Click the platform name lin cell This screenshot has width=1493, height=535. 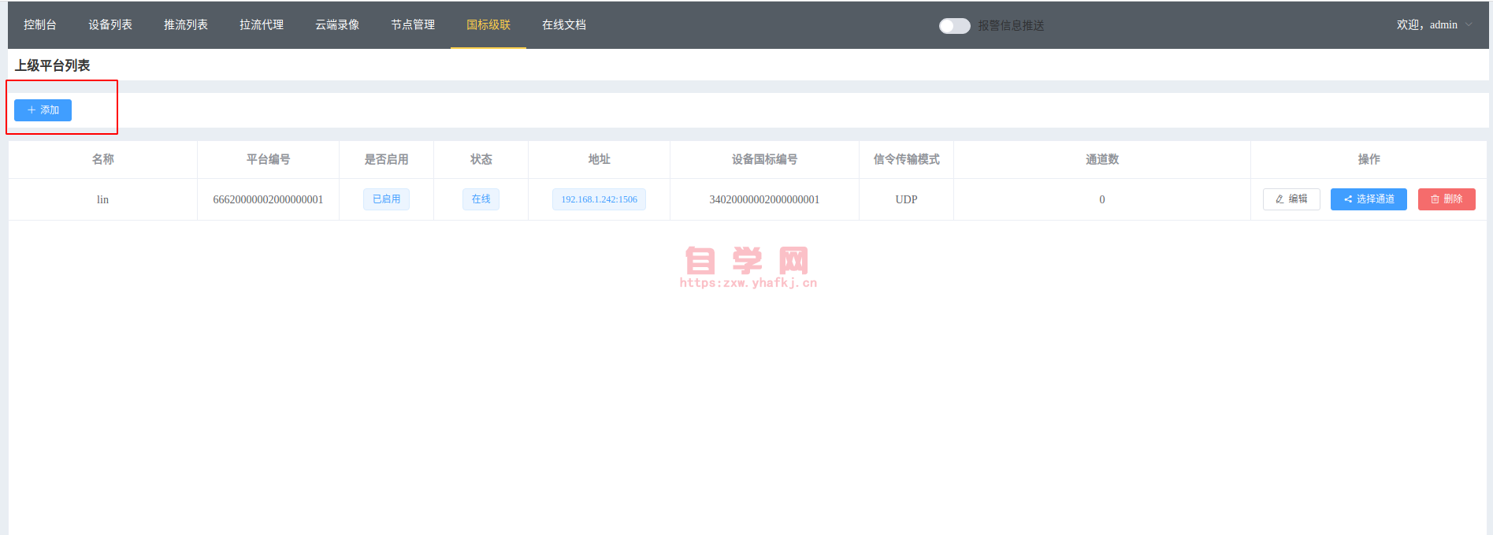tap(102, 199)
